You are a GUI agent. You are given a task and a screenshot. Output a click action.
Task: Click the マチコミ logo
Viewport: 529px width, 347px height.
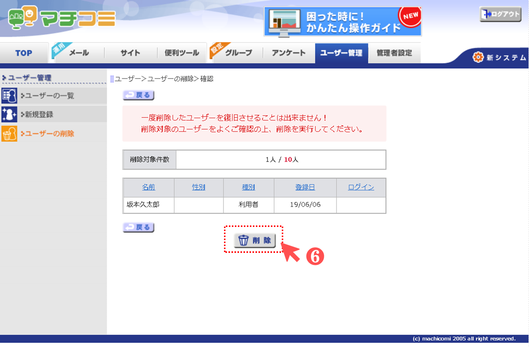tap(62, 18)
